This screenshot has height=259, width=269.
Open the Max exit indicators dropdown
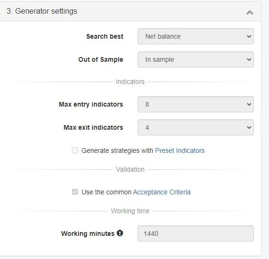coord(196,127)
